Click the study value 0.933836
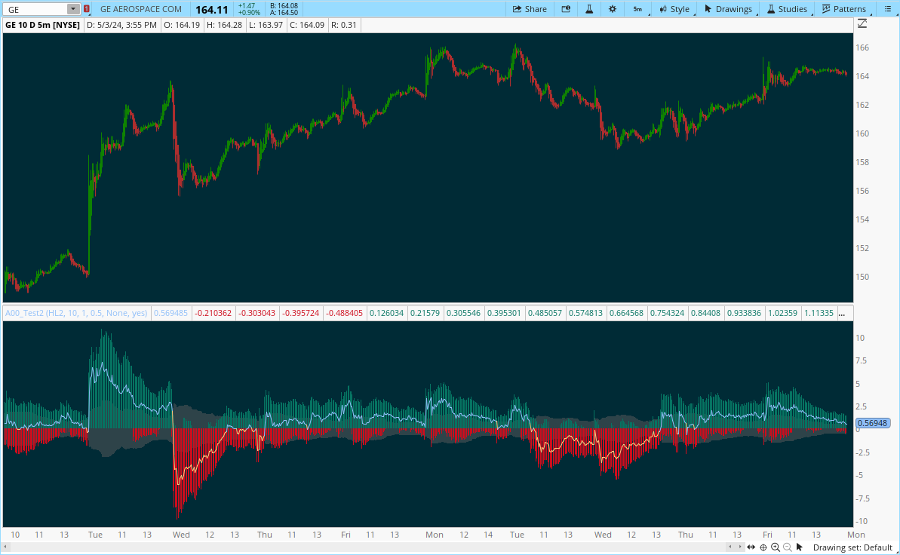The width and height of the screenshot is (900, 555). click(744, 314)
